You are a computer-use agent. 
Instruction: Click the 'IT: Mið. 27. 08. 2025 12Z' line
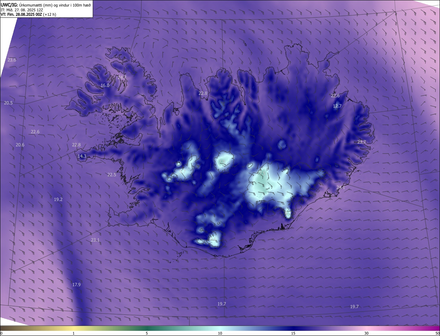click(21, 10)
